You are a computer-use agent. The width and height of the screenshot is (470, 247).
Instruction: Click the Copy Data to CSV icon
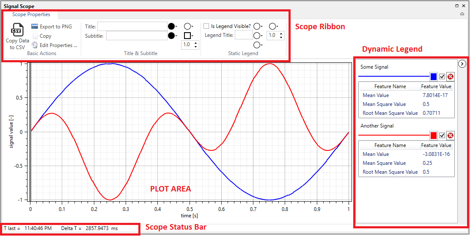(16, 31)
